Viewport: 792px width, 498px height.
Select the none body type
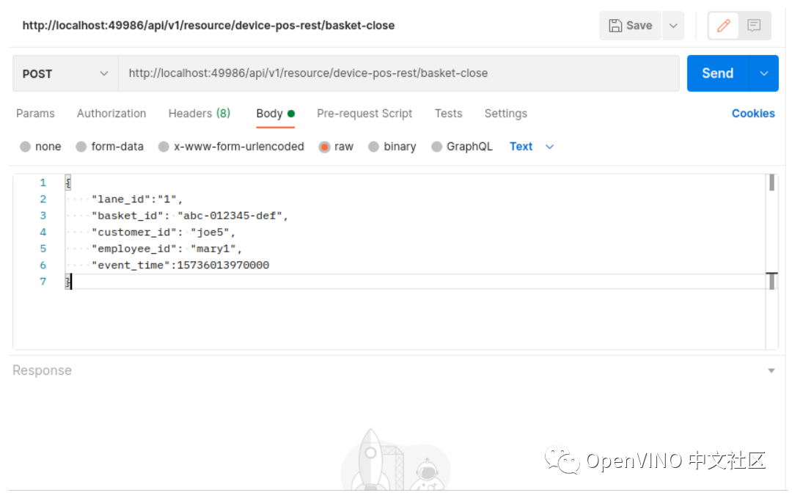point(25,147)
